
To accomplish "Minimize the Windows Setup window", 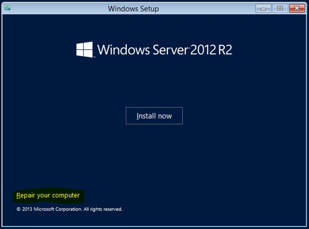I will [x=263, y=9].
